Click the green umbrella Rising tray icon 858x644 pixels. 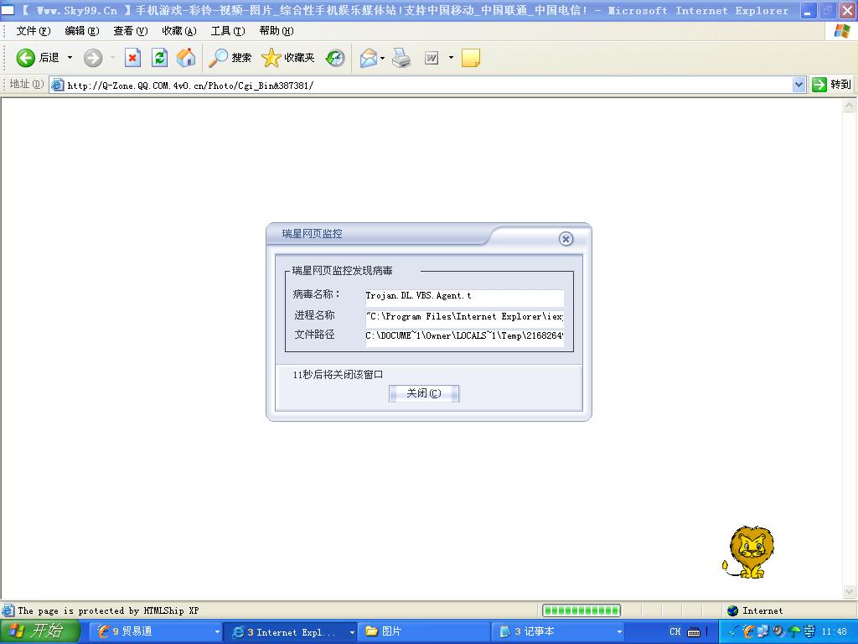pyautogui.click(x=793, y=631)
